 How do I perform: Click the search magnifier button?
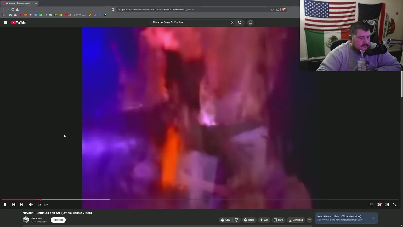[x=240, y=22]
